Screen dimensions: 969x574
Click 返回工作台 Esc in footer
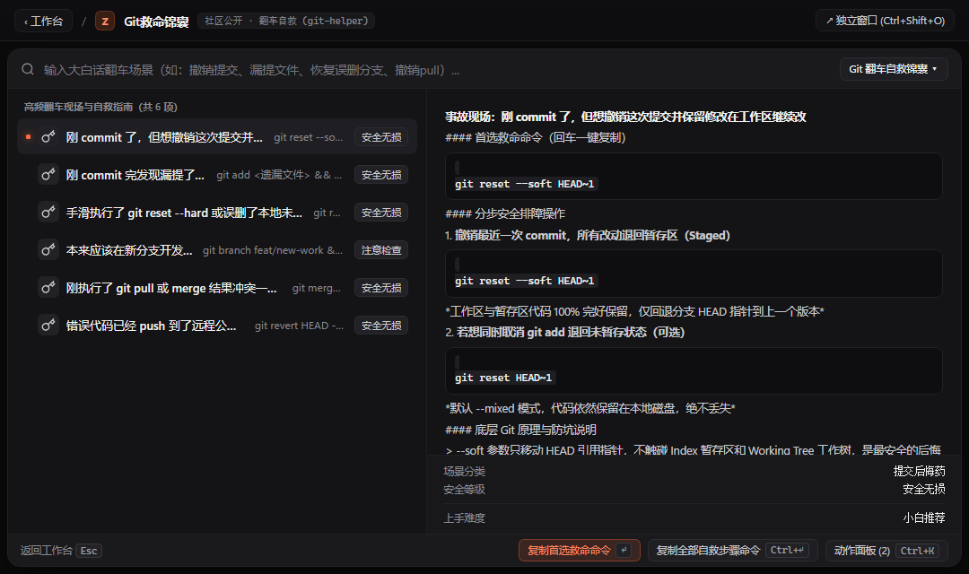tap(61, 550)
